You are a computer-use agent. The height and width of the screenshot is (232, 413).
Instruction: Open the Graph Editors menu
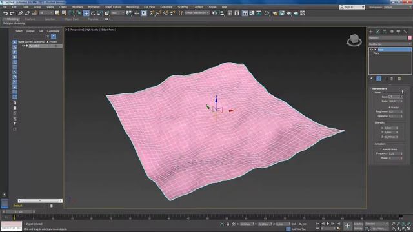point(114,7)
